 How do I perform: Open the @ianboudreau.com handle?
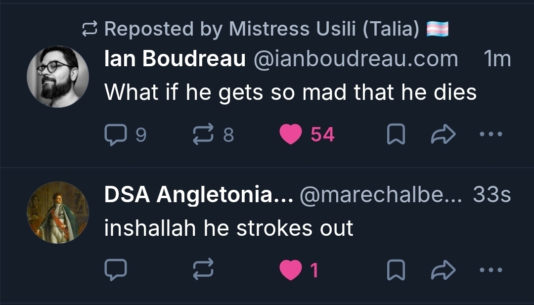(356, 59)
